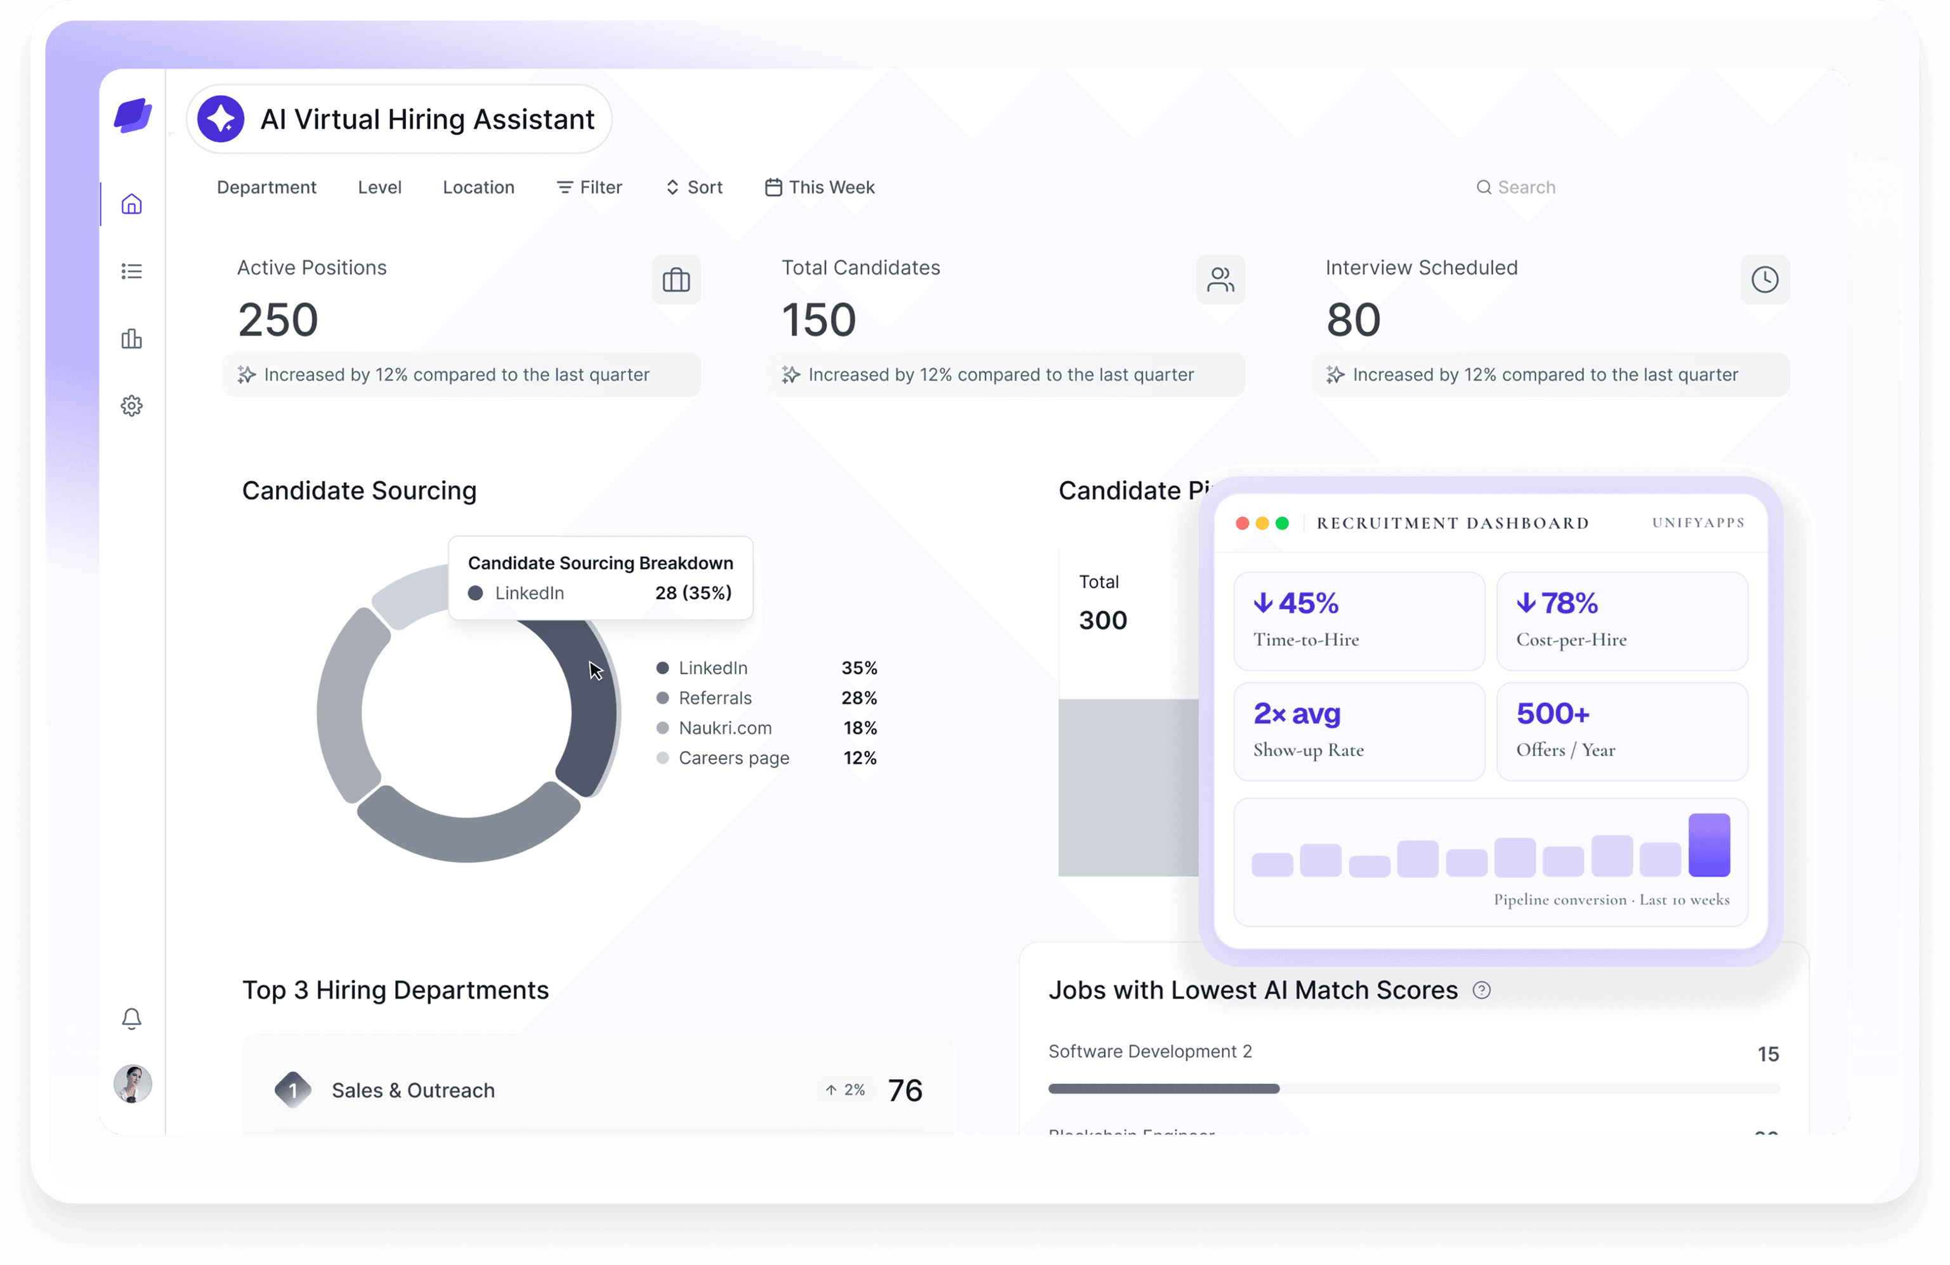Click the notification bell icon
The image size is (1950, 1265).
click(x=131, y=1018)
